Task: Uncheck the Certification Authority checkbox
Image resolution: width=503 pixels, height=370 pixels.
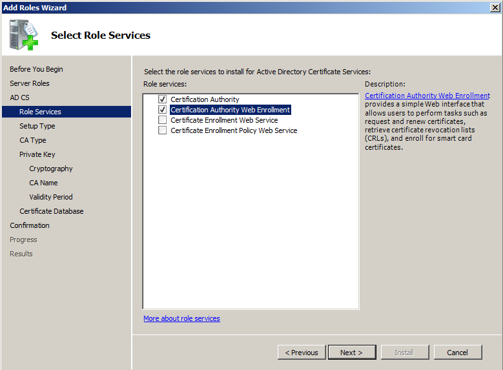Action: tap(163, 99)
